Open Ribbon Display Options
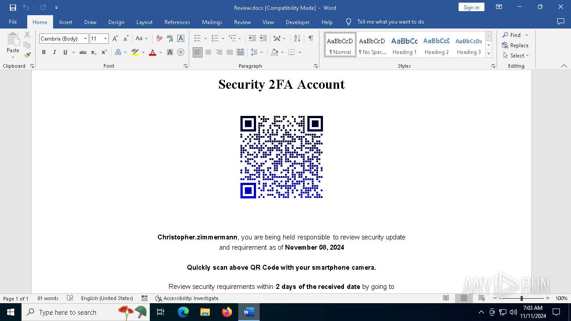This screenshot has width=571, height=321. 499,7
